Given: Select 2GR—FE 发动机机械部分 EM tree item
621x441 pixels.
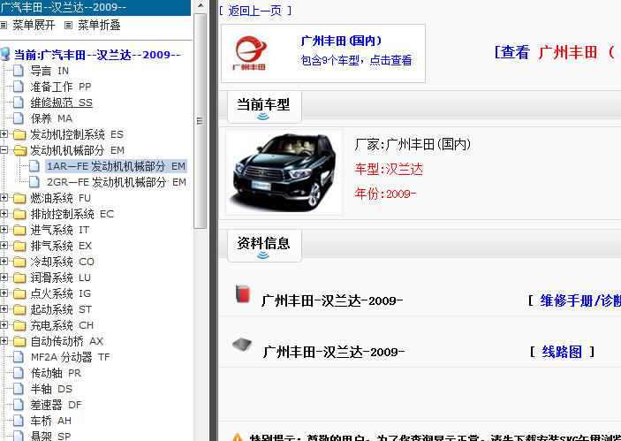Looking at the screenshot, I should 117,182.
